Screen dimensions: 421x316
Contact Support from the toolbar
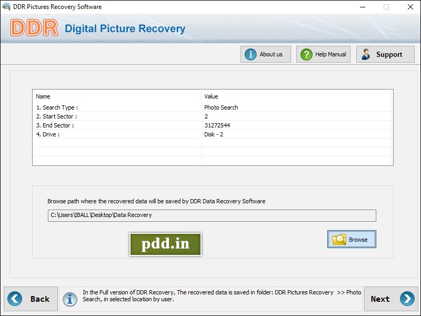coord(385,54)
